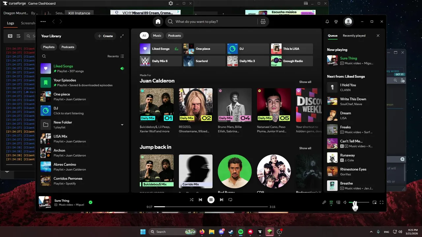The height and width of the screenshot is (237, 422).
Task: Open LISA Mix playlist in library
Action: [x=82, y=139]
